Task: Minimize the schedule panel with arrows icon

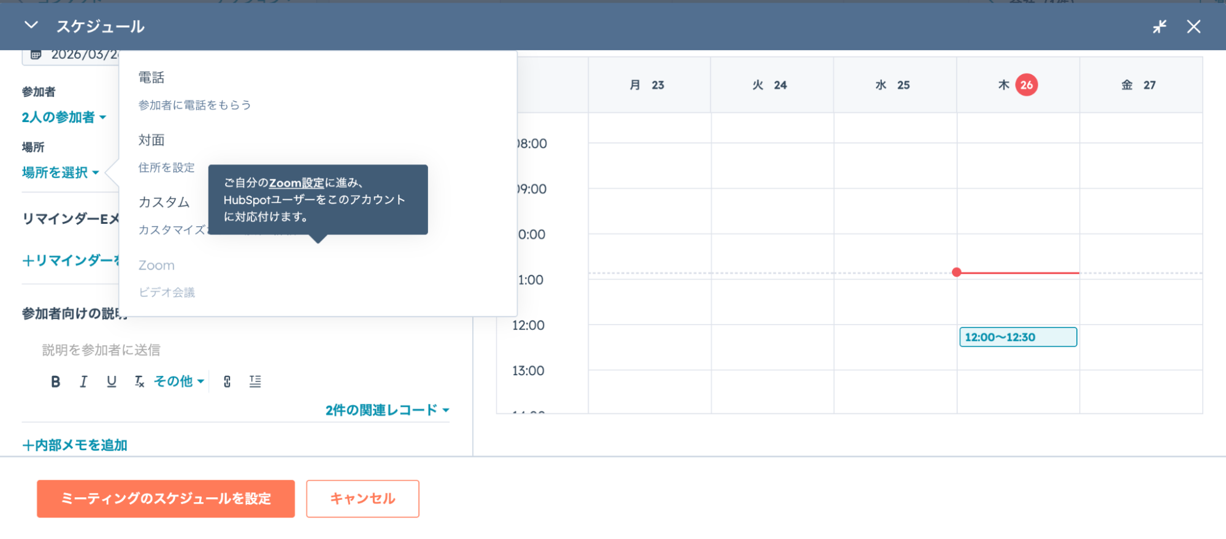Action: click(x=1159, y=26)
